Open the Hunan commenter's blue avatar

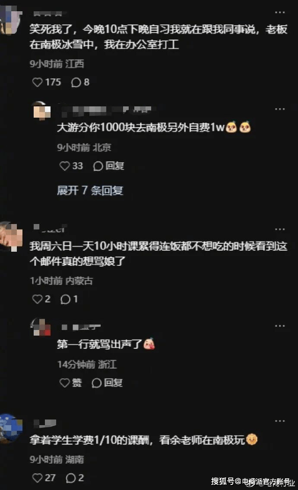point(11,428)
